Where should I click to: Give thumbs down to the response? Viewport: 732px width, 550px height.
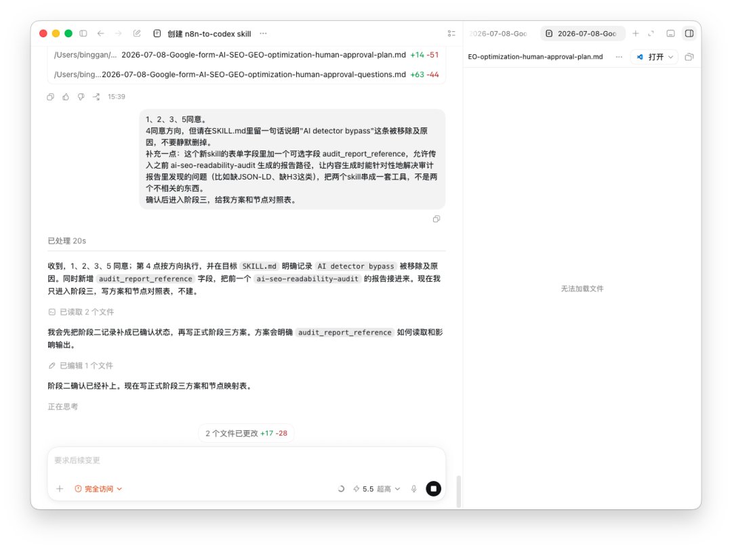point(81,97)
